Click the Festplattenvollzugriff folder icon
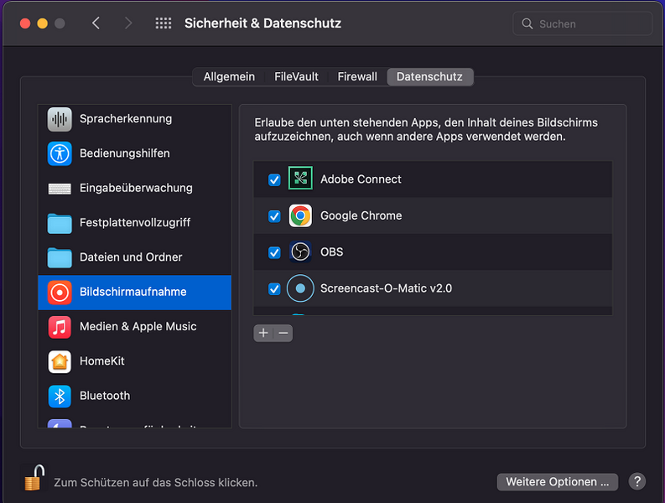The image size is (665, 503). coord(60,224)
